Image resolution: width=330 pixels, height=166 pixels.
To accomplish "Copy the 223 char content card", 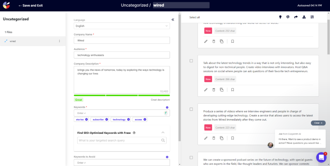I will [221, 138].
